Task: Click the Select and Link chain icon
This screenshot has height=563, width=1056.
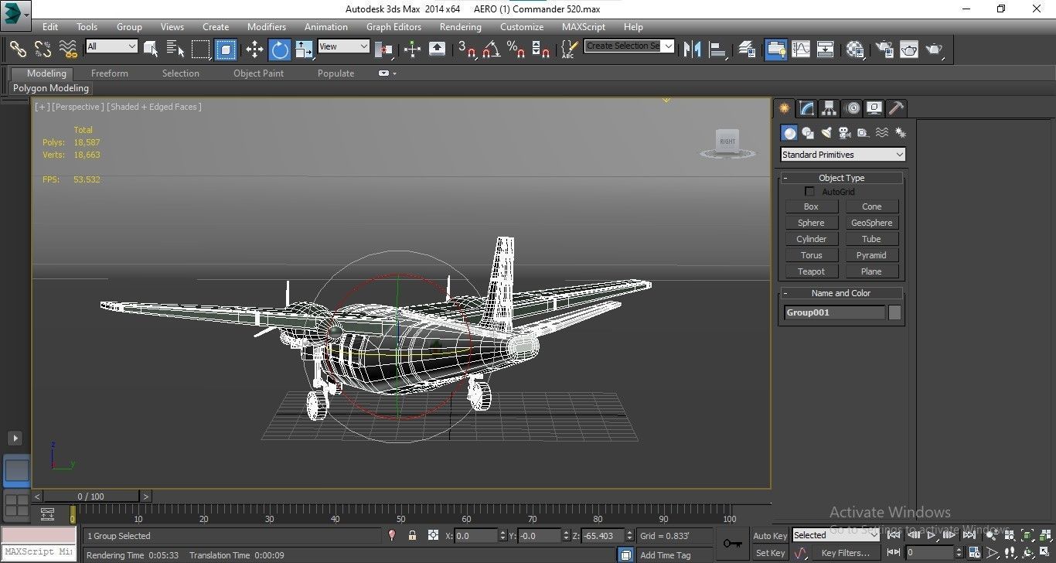Action: pyautogui.click(x=17, y=49)
